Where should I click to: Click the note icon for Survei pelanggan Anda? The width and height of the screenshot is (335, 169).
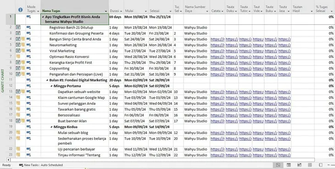point(18,103)
